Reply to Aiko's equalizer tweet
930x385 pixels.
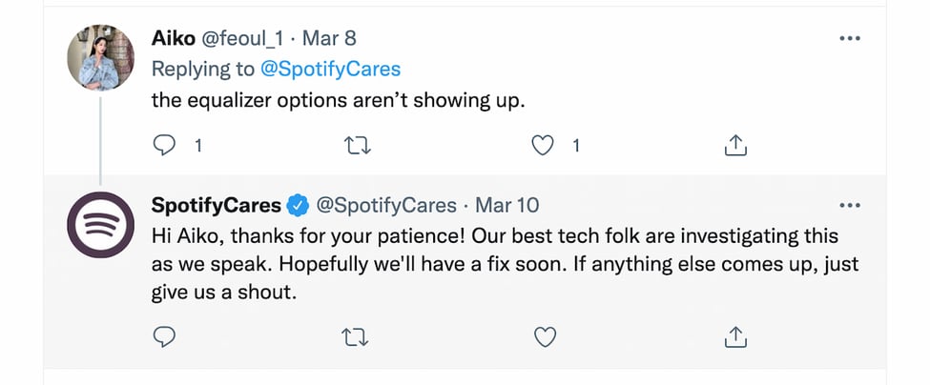(x=164, y=145)
